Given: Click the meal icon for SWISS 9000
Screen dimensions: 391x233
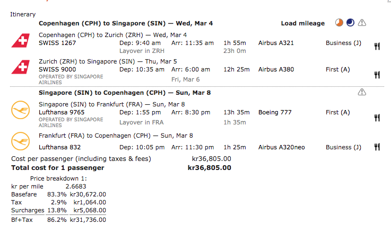Looking at the screenshot, I should point(377,75).
